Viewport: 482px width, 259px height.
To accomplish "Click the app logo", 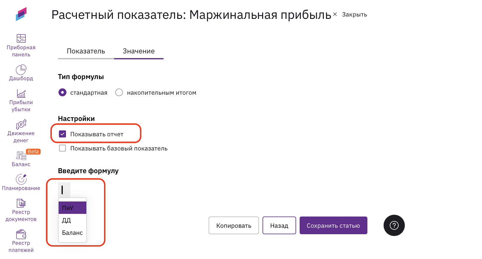I will [21, 14].
